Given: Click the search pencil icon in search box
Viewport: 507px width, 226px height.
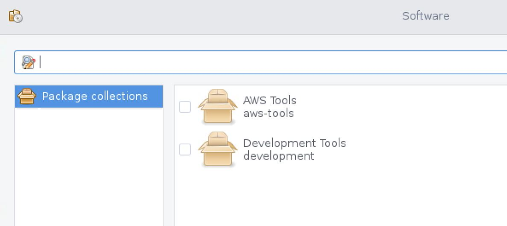Looking at the screenshot, I should pos(28,62).
